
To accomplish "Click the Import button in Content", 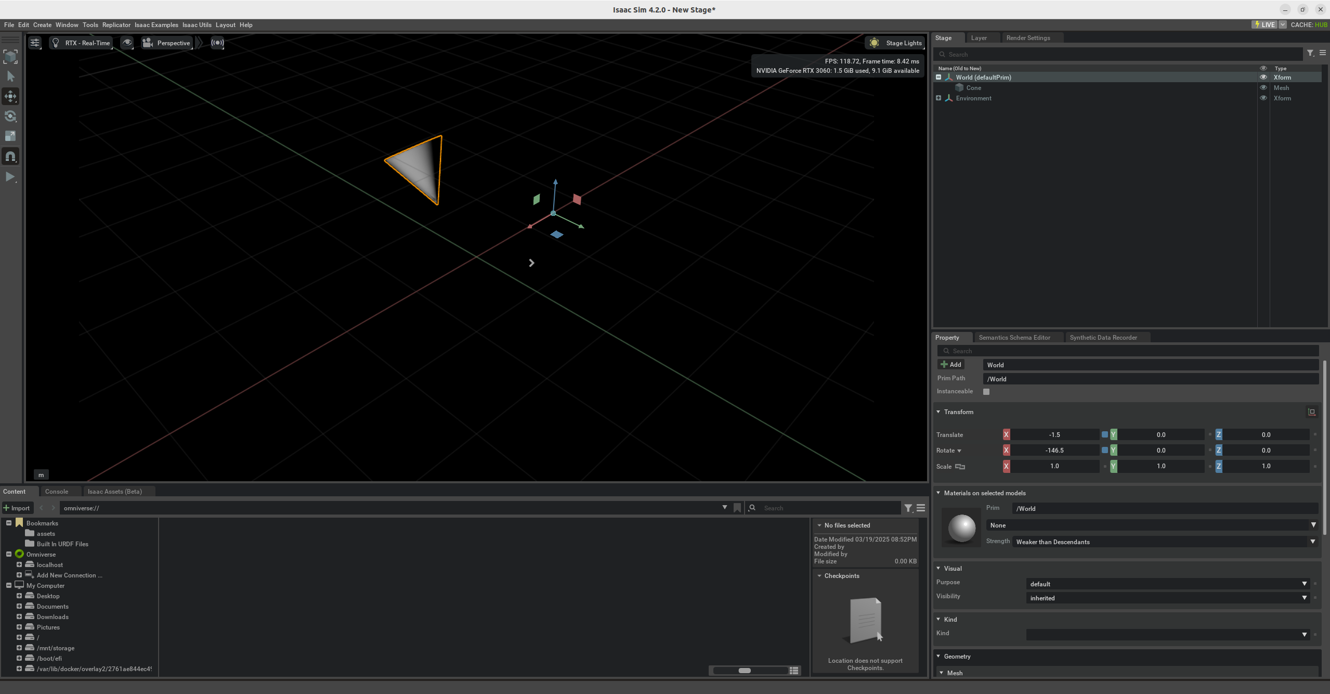I will (x=17, y=508).
